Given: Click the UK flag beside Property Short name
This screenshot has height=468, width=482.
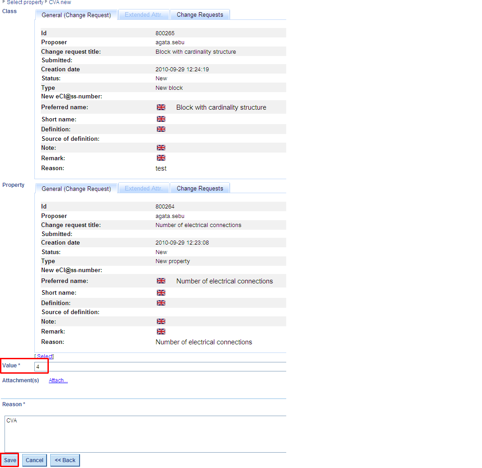Looking at the screenshot, I should pos(161,293).
